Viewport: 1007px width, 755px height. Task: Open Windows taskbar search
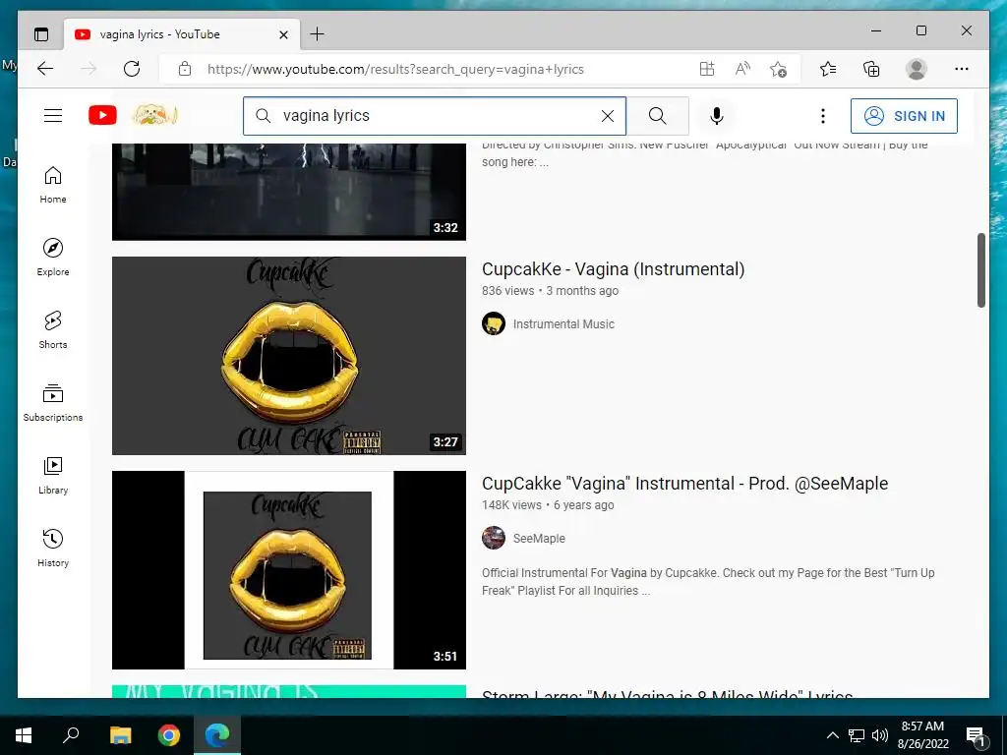pyautogui.click(x=71, y=735)
